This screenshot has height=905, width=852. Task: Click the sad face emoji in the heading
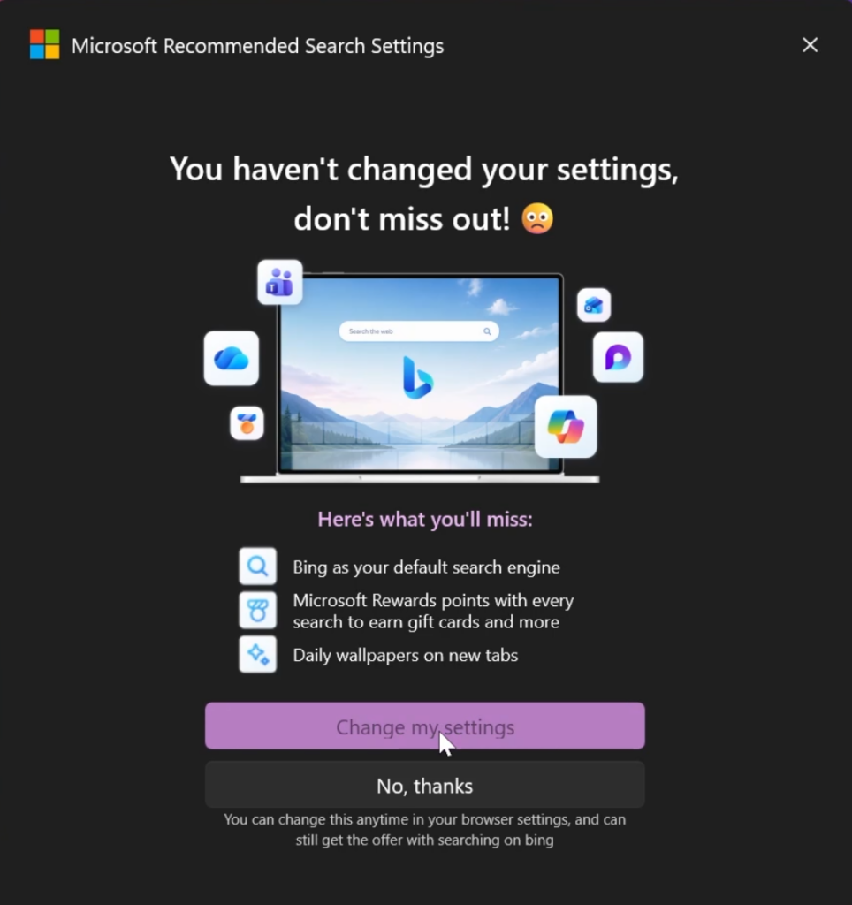537,219
